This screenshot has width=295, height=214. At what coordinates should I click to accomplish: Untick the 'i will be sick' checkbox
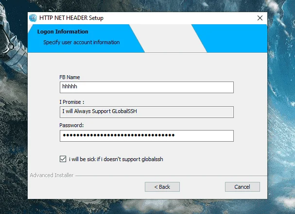coord(63,159)
